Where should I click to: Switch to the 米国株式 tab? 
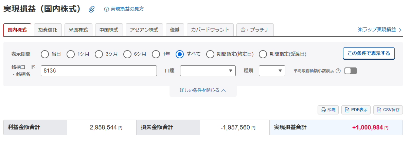[x=78, y=30]
